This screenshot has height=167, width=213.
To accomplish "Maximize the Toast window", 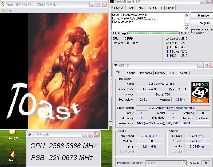I will coord(98,5).
